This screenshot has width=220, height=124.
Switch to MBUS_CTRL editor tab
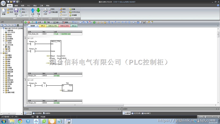coord(53,26)
